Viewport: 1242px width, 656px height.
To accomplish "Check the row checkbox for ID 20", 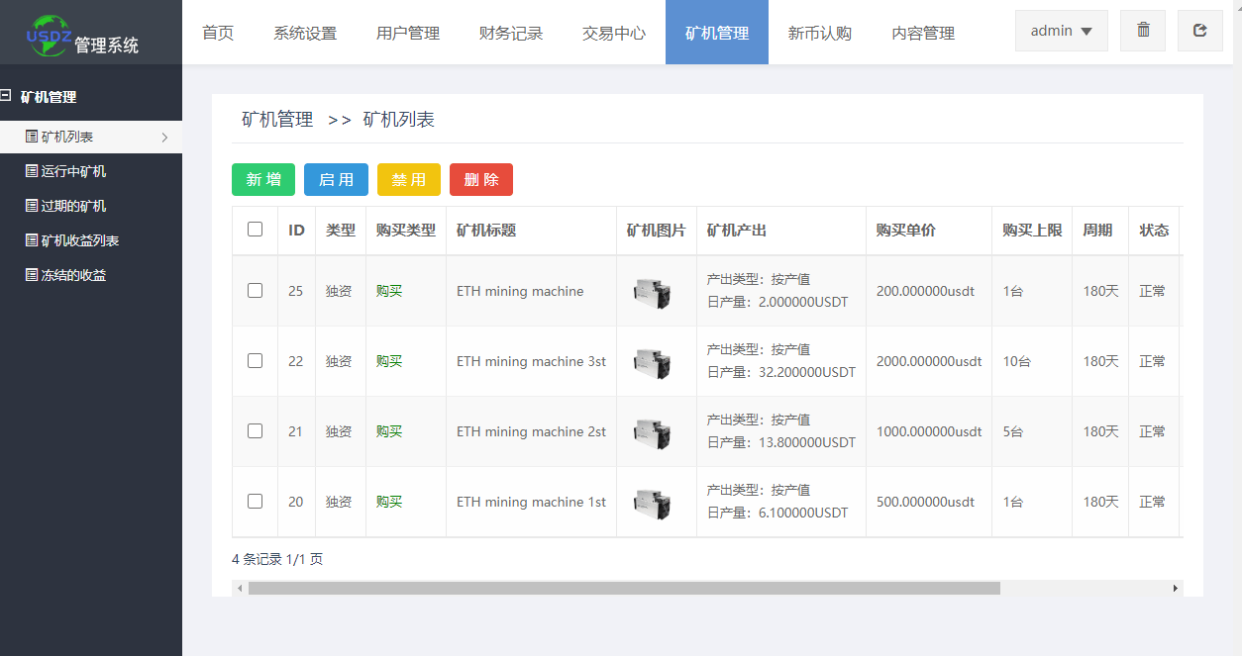I will coord(255,502).
